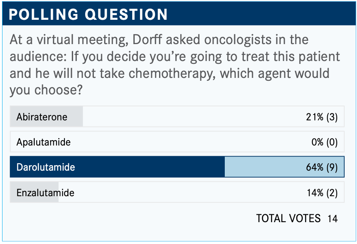Pick the Darolutamide option label
The image size is (357, 244).
(45, 167)
